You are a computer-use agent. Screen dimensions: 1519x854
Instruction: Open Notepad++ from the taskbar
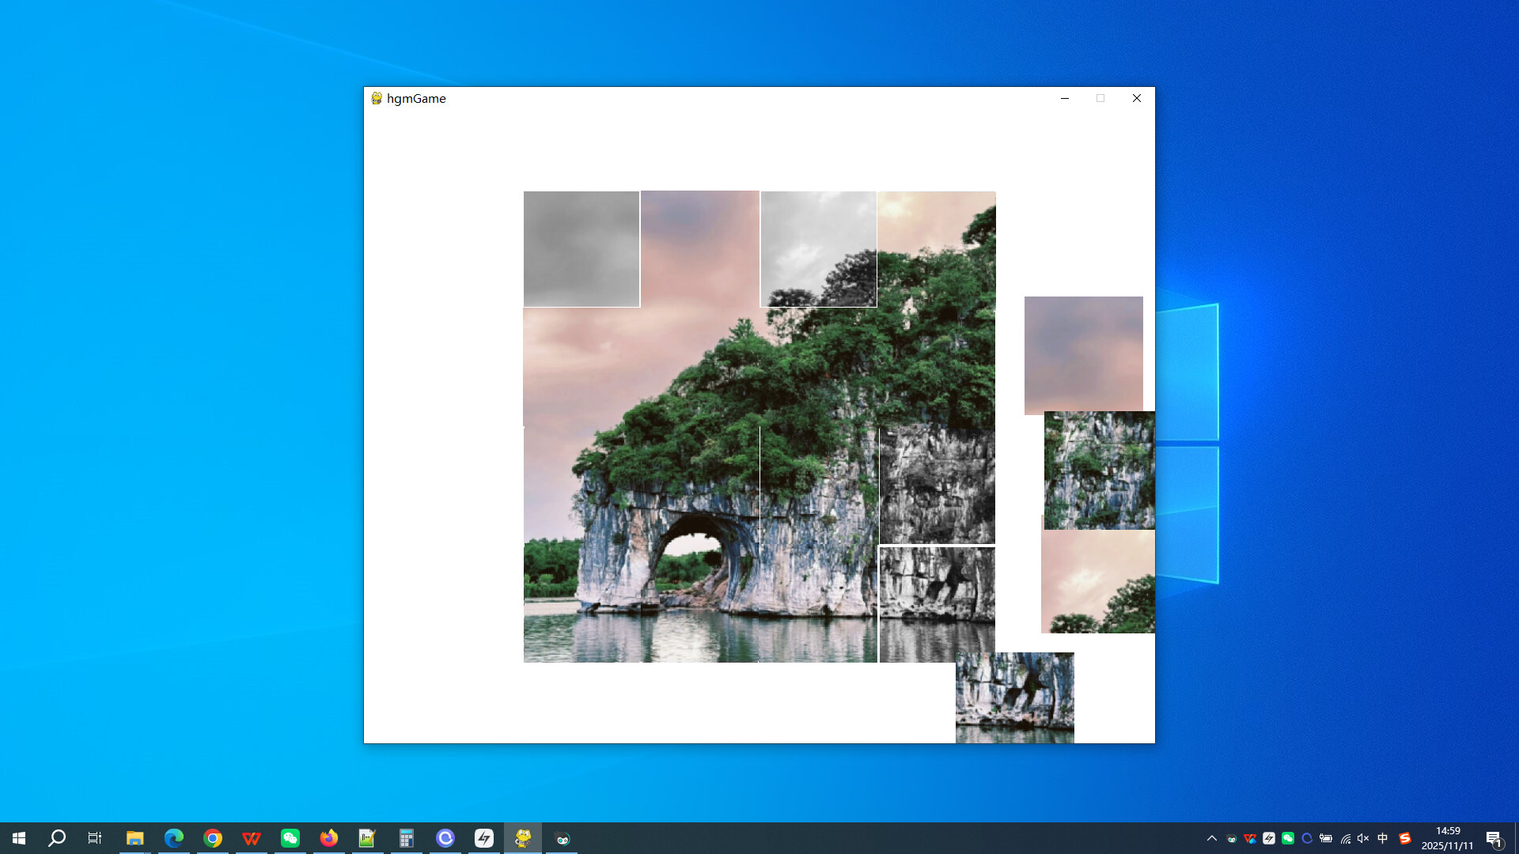pos(367,838)
